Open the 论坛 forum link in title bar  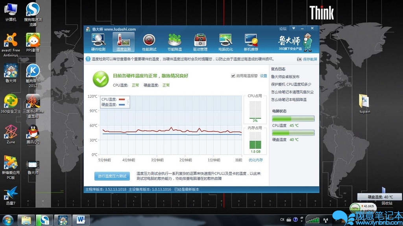point(283,29)
